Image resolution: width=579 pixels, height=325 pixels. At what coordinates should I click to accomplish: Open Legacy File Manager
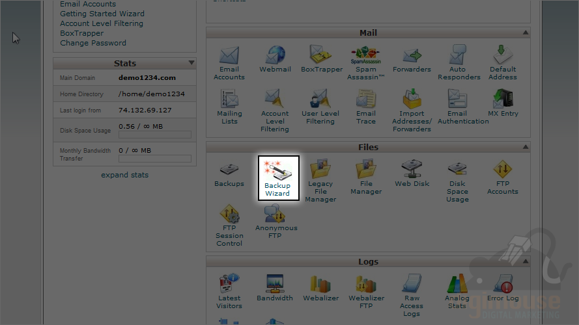320,181
